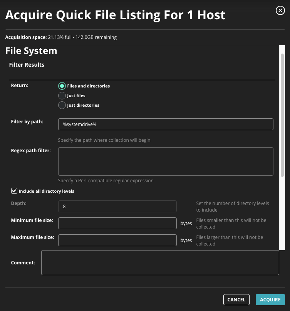This screenshot has height=311, width=290.
Task: Click the Filter Results section label
Action: coord(27,65)
